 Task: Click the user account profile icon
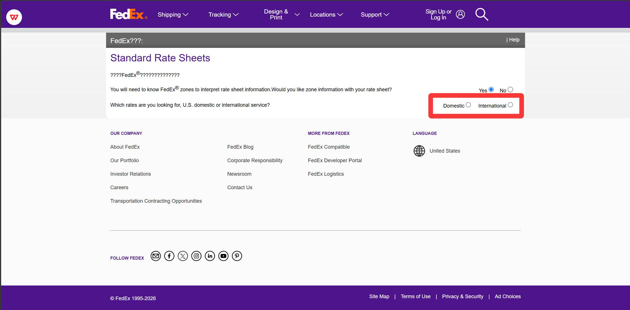(460, 14)
